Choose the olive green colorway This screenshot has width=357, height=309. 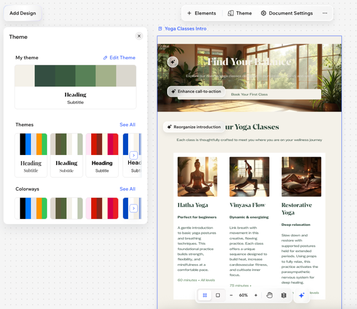pos(66,208)
